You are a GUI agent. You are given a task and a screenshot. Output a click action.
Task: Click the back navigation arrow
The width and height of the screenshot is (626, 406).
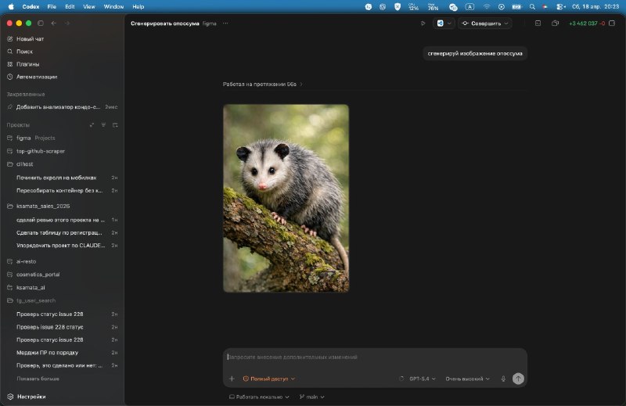tap(53, 23)
